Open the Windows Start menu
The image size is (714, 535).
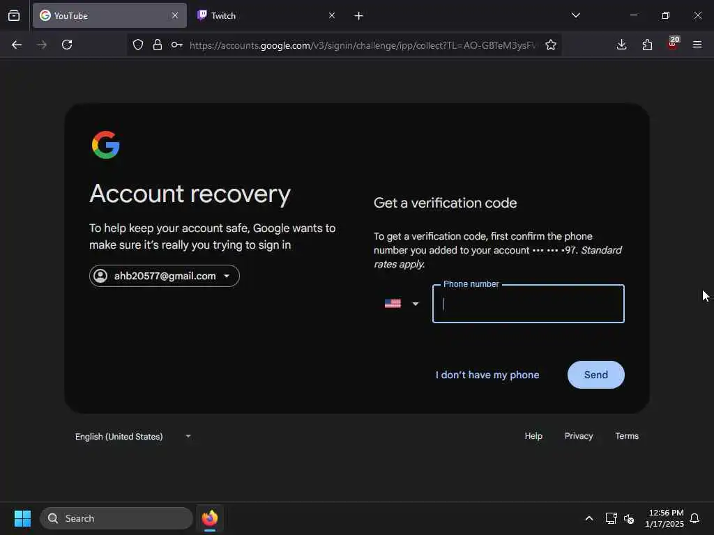point(22,518)
